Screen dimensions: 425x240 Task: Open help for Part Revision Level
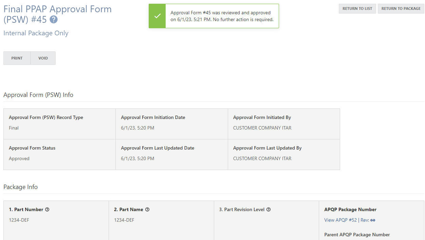point(269,209)
